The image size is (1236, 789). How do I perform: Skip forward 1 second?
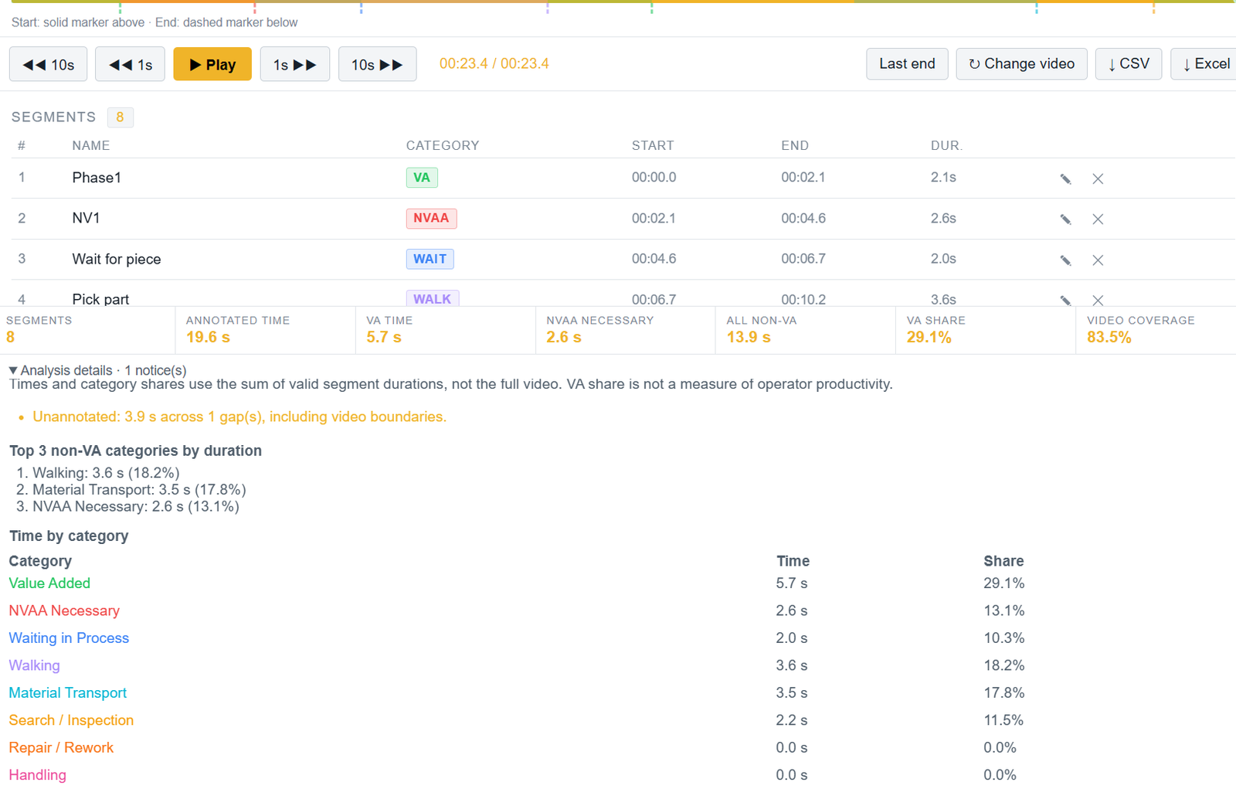click(x=295, y=64)
